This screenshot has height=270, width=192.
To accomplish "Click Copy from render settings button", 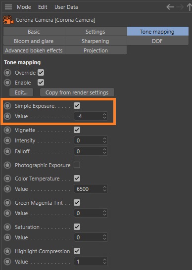I will (x=77, y=92).
